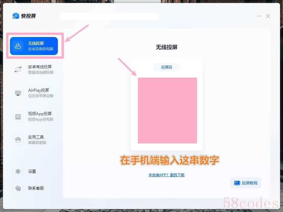The image size is (283, 212).
Task: Click the USB cable icon for 安卓有线投屏
Action: tap(18, 69)
